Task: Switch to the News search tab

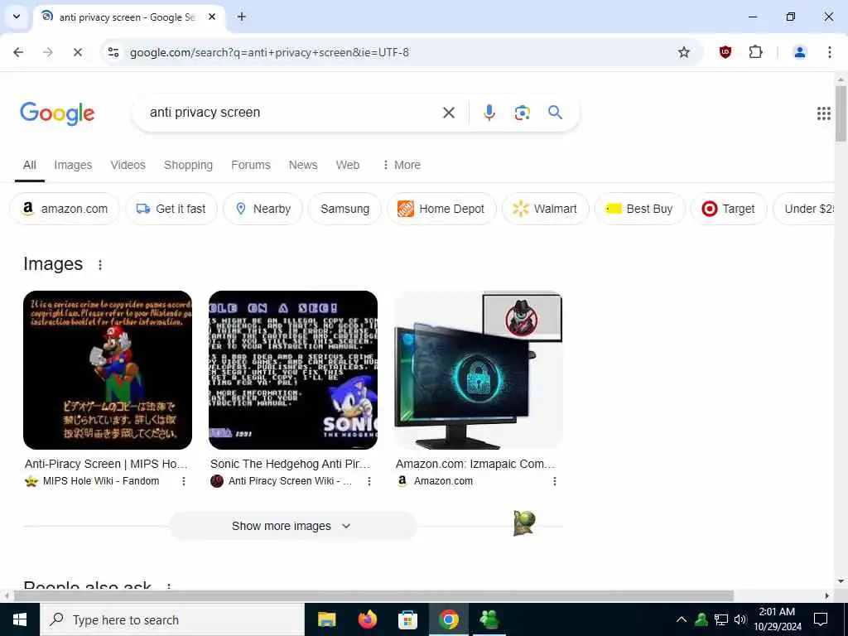Action: click(x=303, y=165)
